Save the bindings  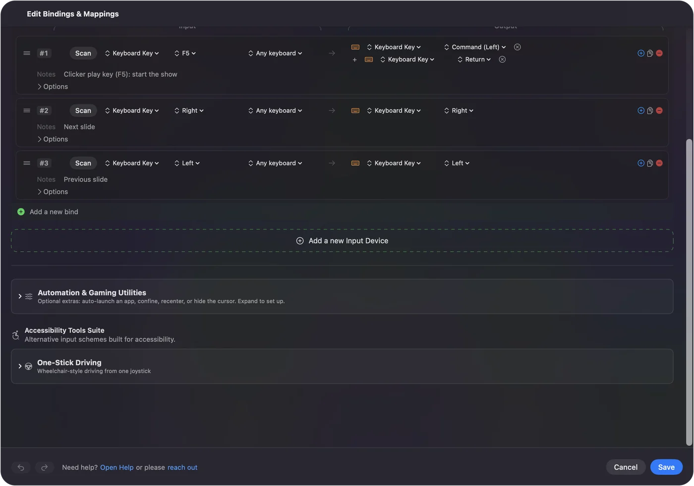coord(666,467)
